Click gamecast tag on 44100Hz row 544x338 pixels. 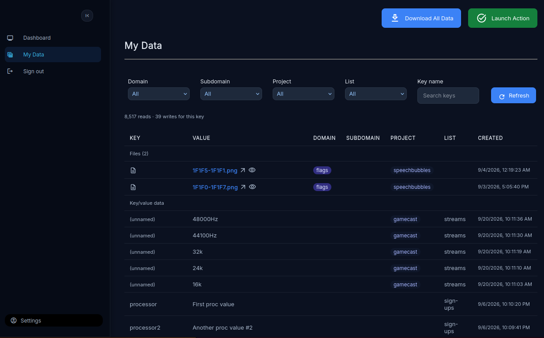pyautogui.click(x=405, y=236)
